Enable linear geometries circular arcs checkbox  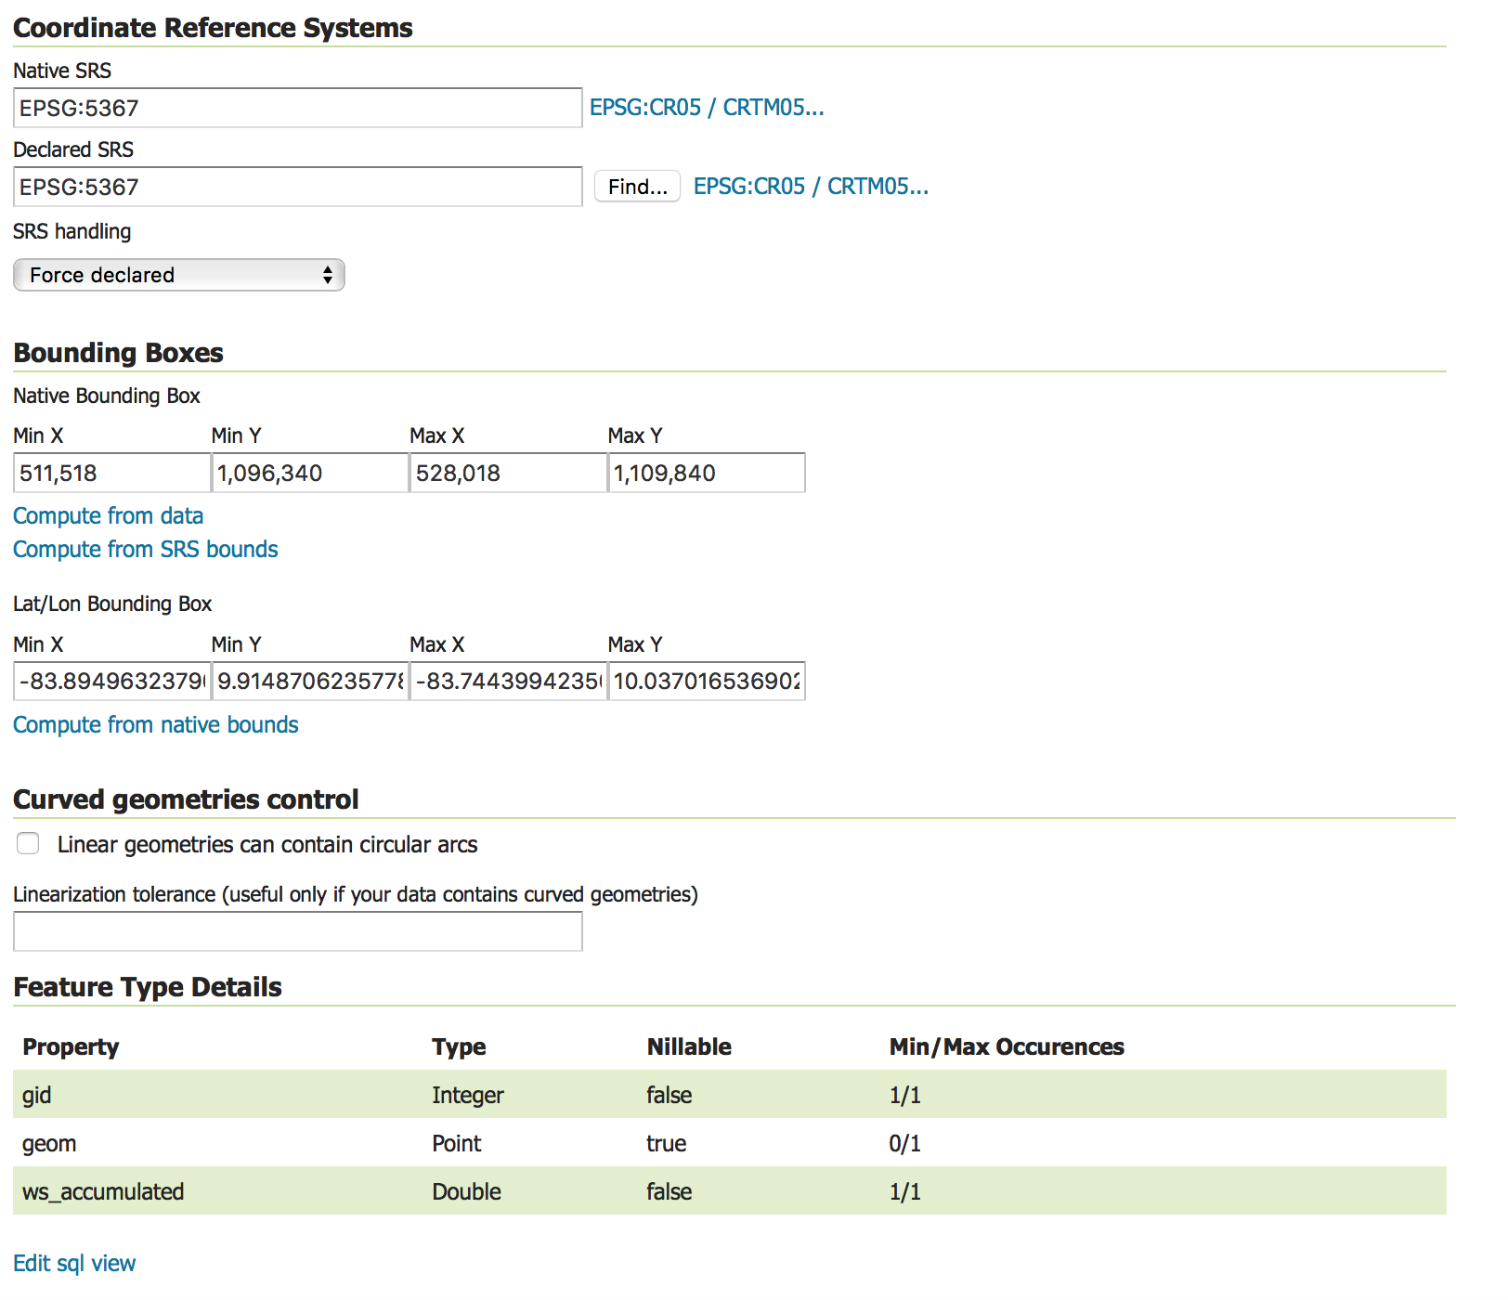pos(29,844)
